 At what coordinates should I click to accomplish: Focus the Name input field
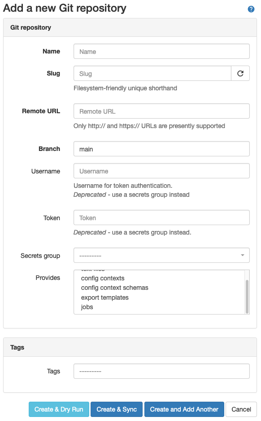[161, 51]
